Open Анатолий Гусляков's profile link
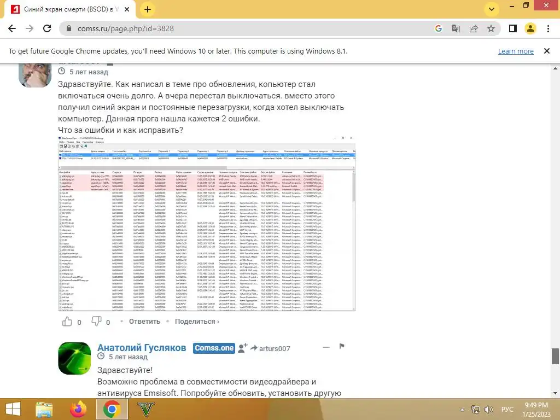Image resolution: width=560 pixels, height=420 pixels. coord(142,348)
